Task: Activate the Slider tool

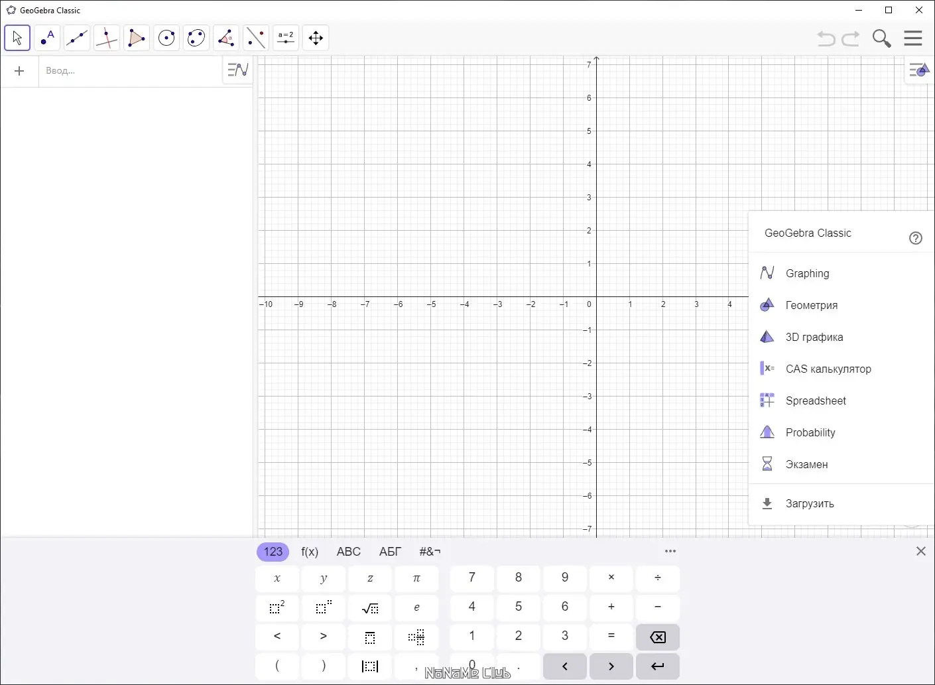Action: coord(286,38)
